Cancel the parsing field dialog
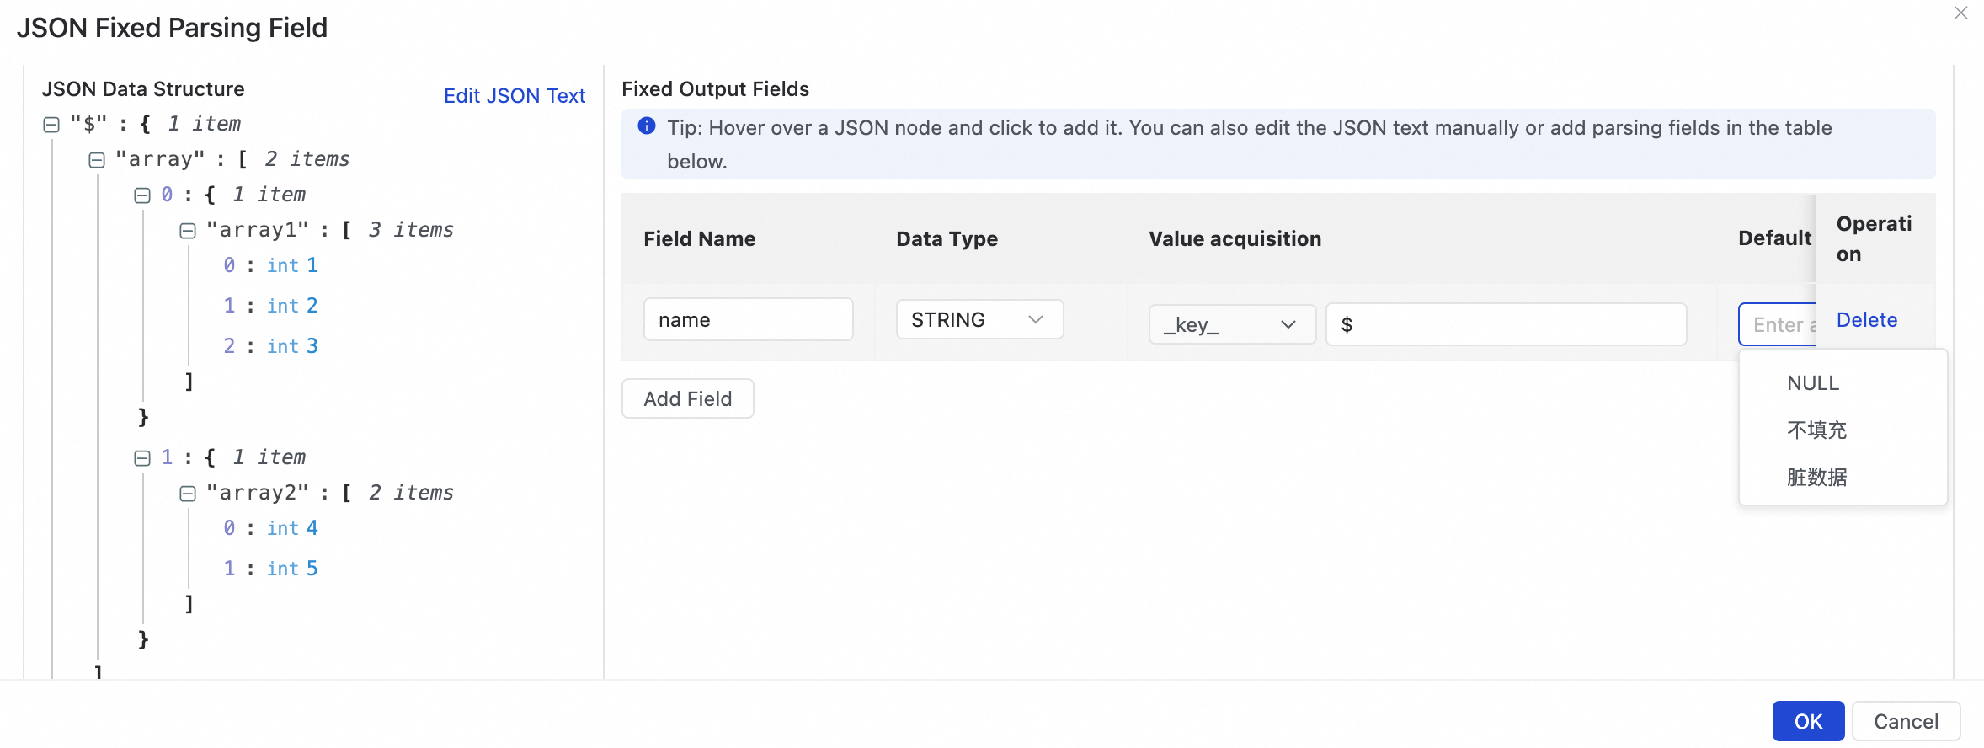The width and height of the screenshot is (1984, 748). (x=1906, y=722)
